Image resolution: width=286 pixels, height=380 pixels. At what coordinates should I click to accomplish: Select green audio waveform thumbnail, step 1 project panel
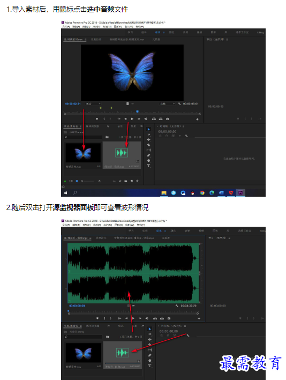click(x=122, y=153)
